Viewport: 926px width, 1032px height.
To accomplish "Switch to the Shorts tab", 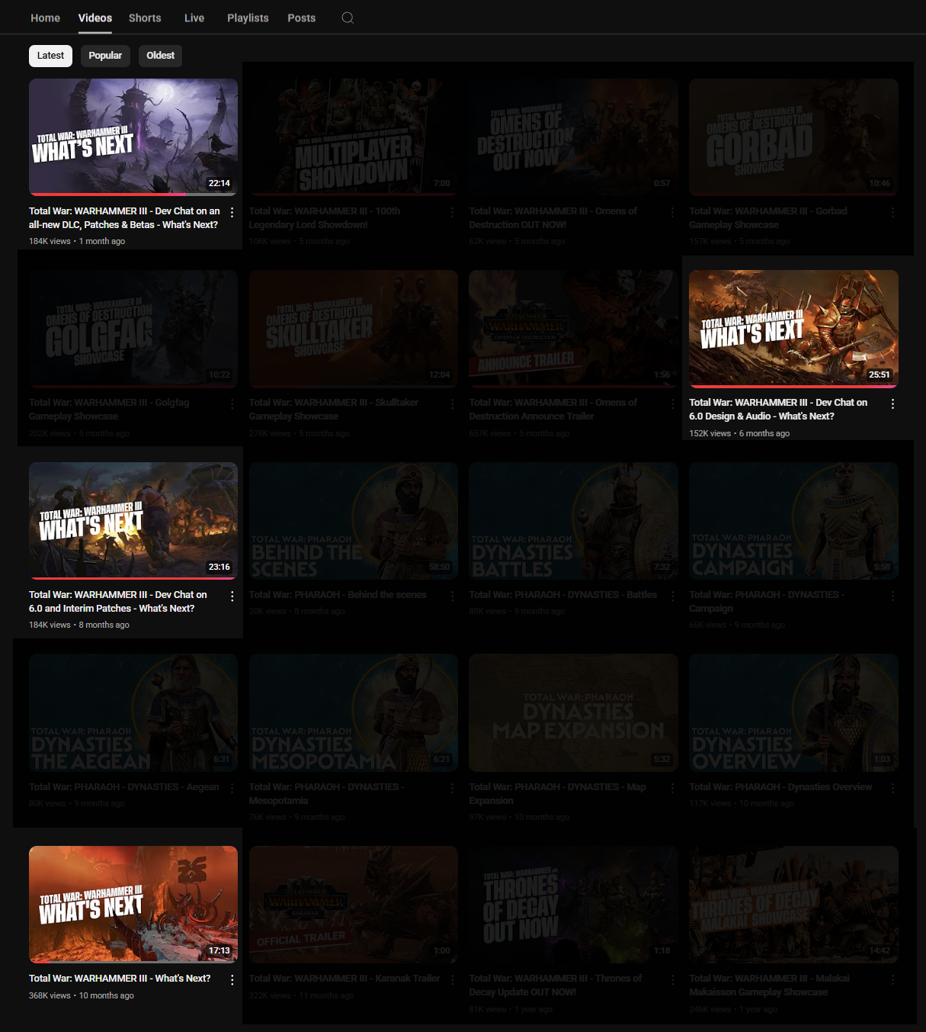I will coord(145,18).
